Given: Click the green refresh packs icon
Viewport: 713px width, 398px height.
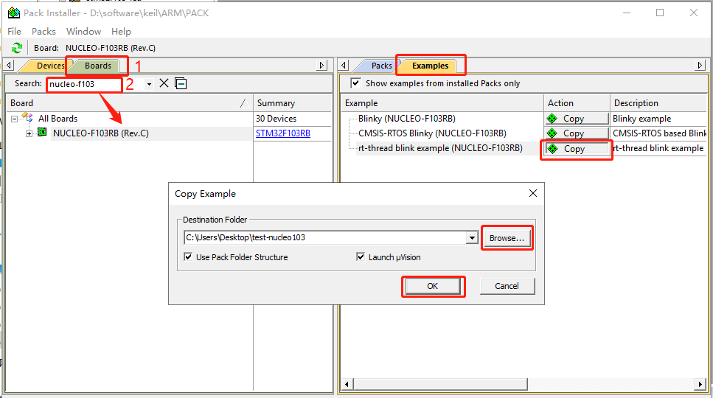Looking at the screenshot, I should 17,48.
